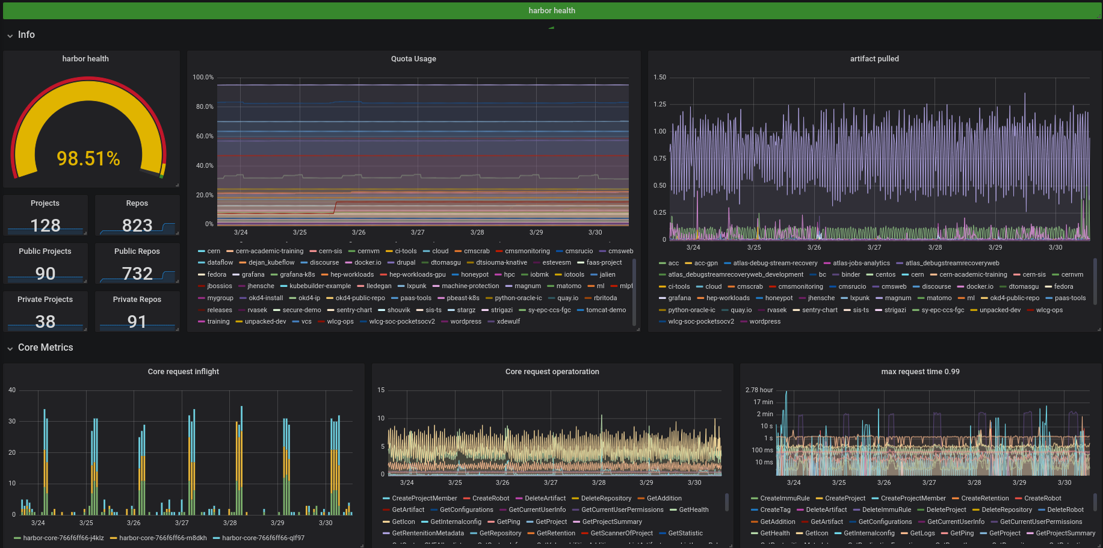Collapse the Info row chevron
Image resolution: width=1103 pixels, height=548 pixels.
click(x=10, y=35)
